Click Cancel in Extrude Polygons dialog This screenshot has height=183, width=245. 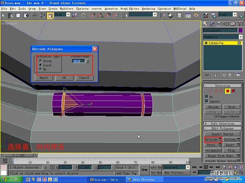click(85, 78)
